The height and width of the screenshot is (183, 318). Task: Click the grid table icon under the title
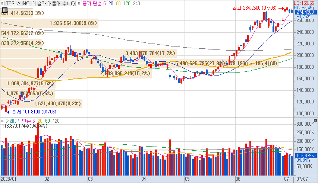coord(5,10)
